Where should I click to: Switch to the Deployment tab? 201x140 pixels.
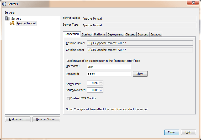coord(115,34)
